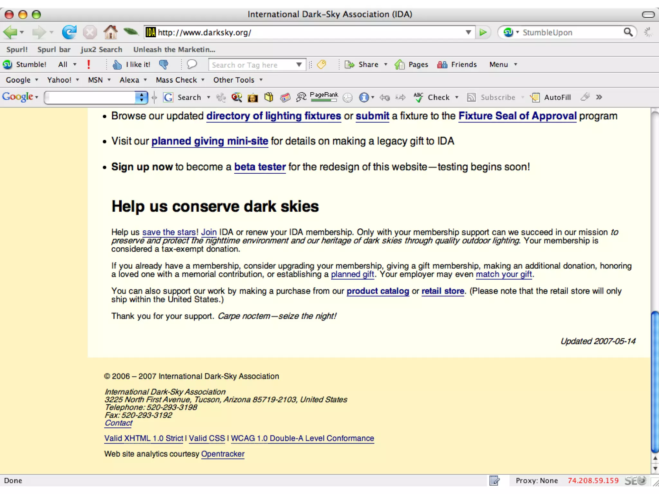The width and height of the screenshot is (659, 494).
Task: Click the Google toolbar page info icon
Action: tap(364, 97)
